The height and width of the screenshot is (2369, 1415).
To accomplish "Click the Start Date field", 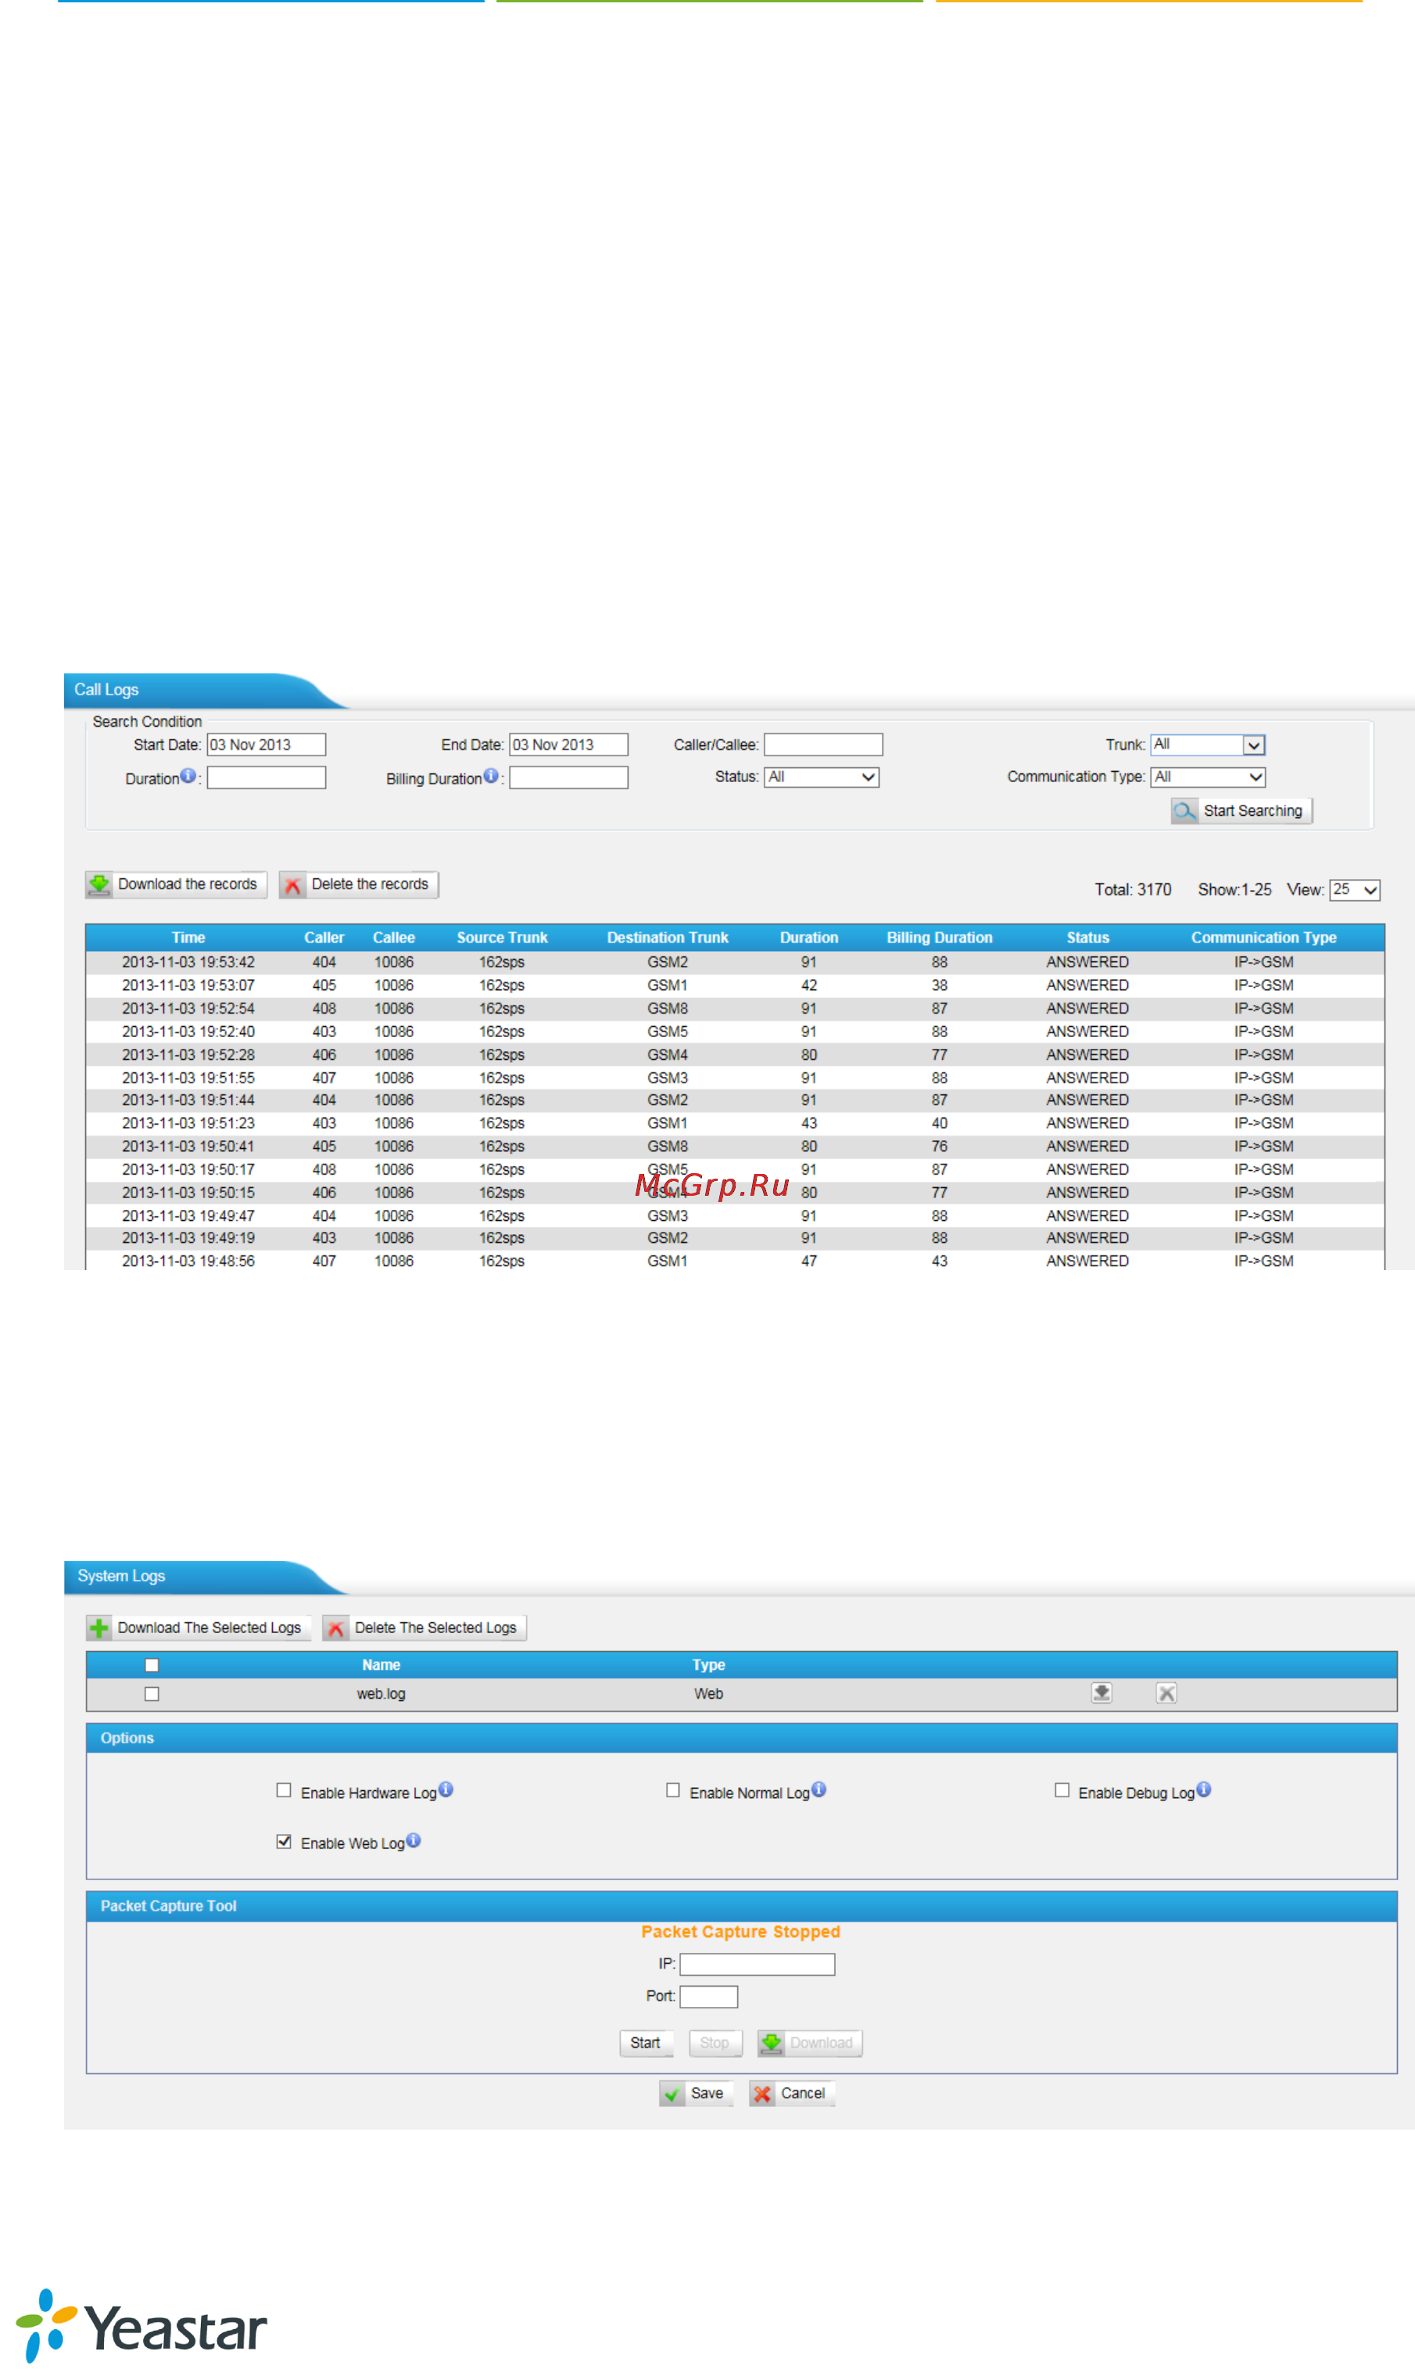I will pos(266,745).
